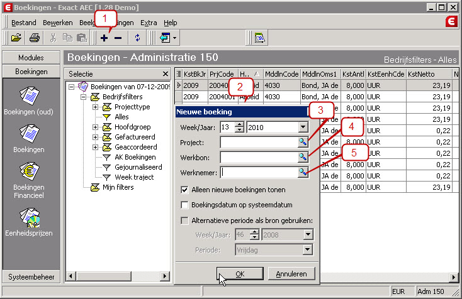
Task: Copy using the copy toolbar icon
Action: point(67,38)
